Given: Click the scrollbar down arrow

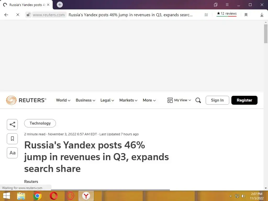Looking at the screenshot, I should click(x=266, y=188).
